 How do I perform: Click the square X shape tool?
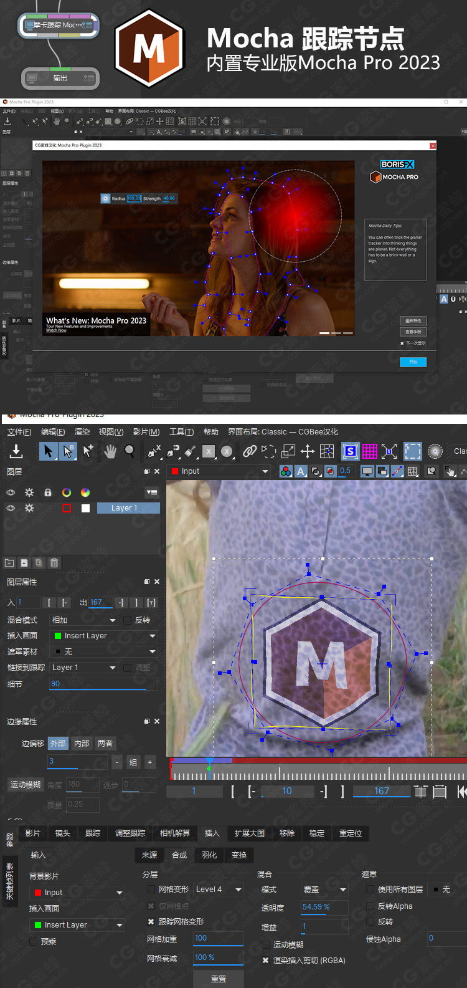[209, 451]
